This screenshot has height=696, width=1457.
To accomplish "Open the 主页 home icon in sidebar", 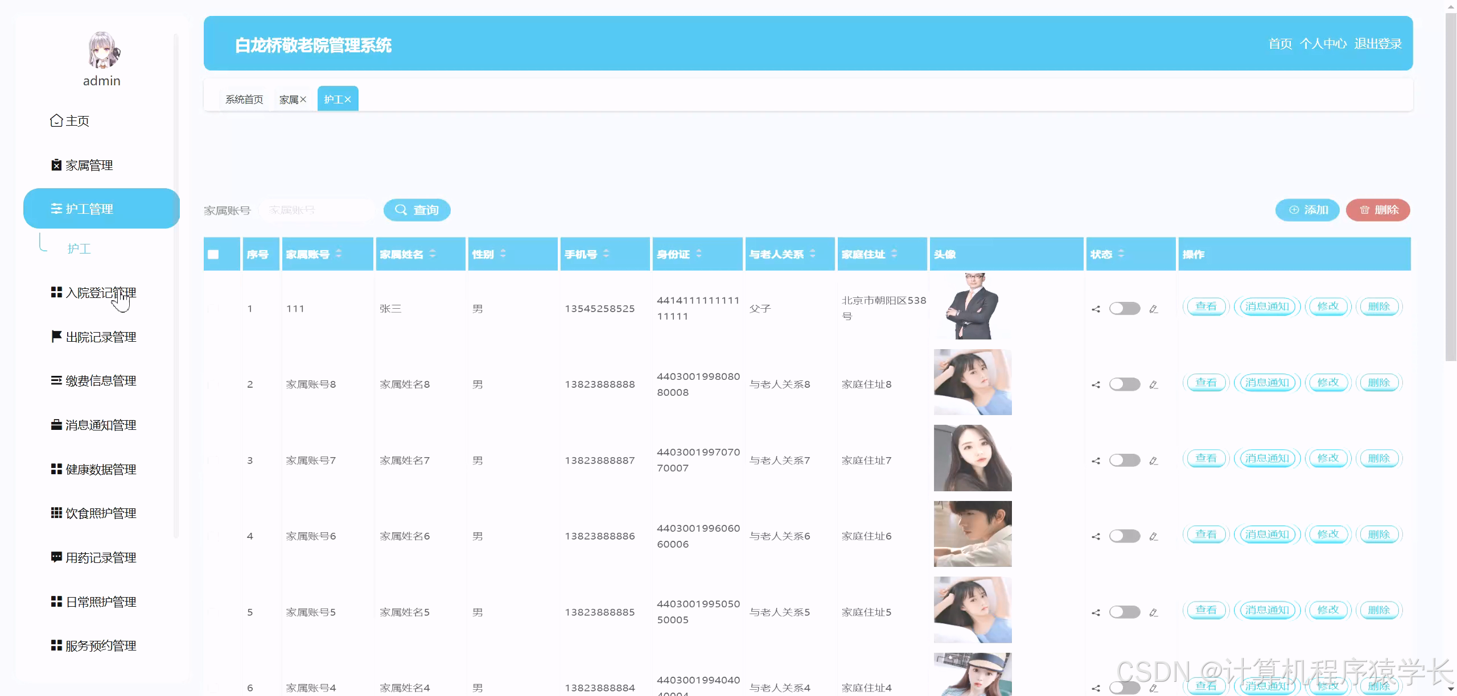I will click(x=56, y=121).
